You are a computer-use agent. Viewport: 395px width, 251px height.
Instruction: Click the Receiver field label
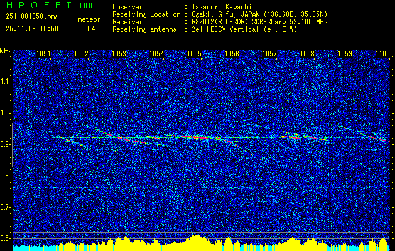[x=127, y=22]
